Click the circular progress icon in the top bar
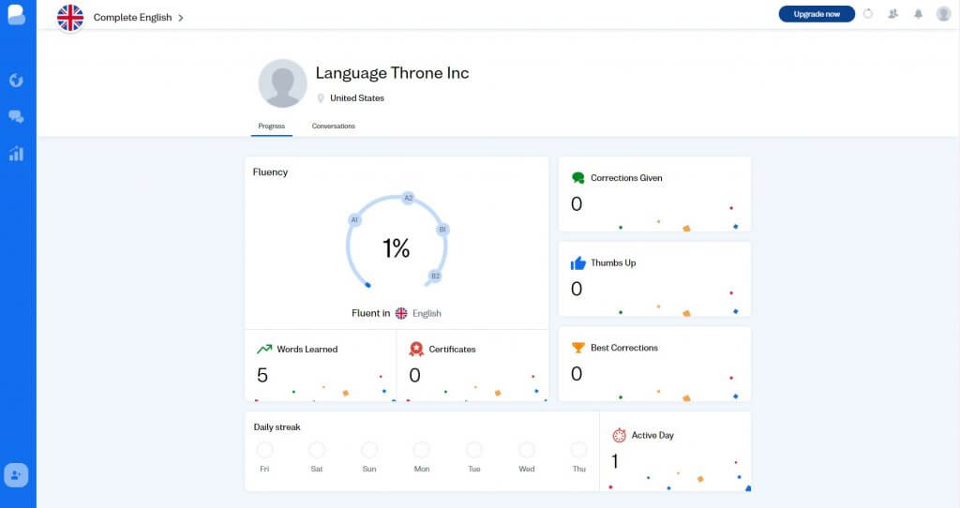Screen dimensions: 960x508 [x=867, y=14]
